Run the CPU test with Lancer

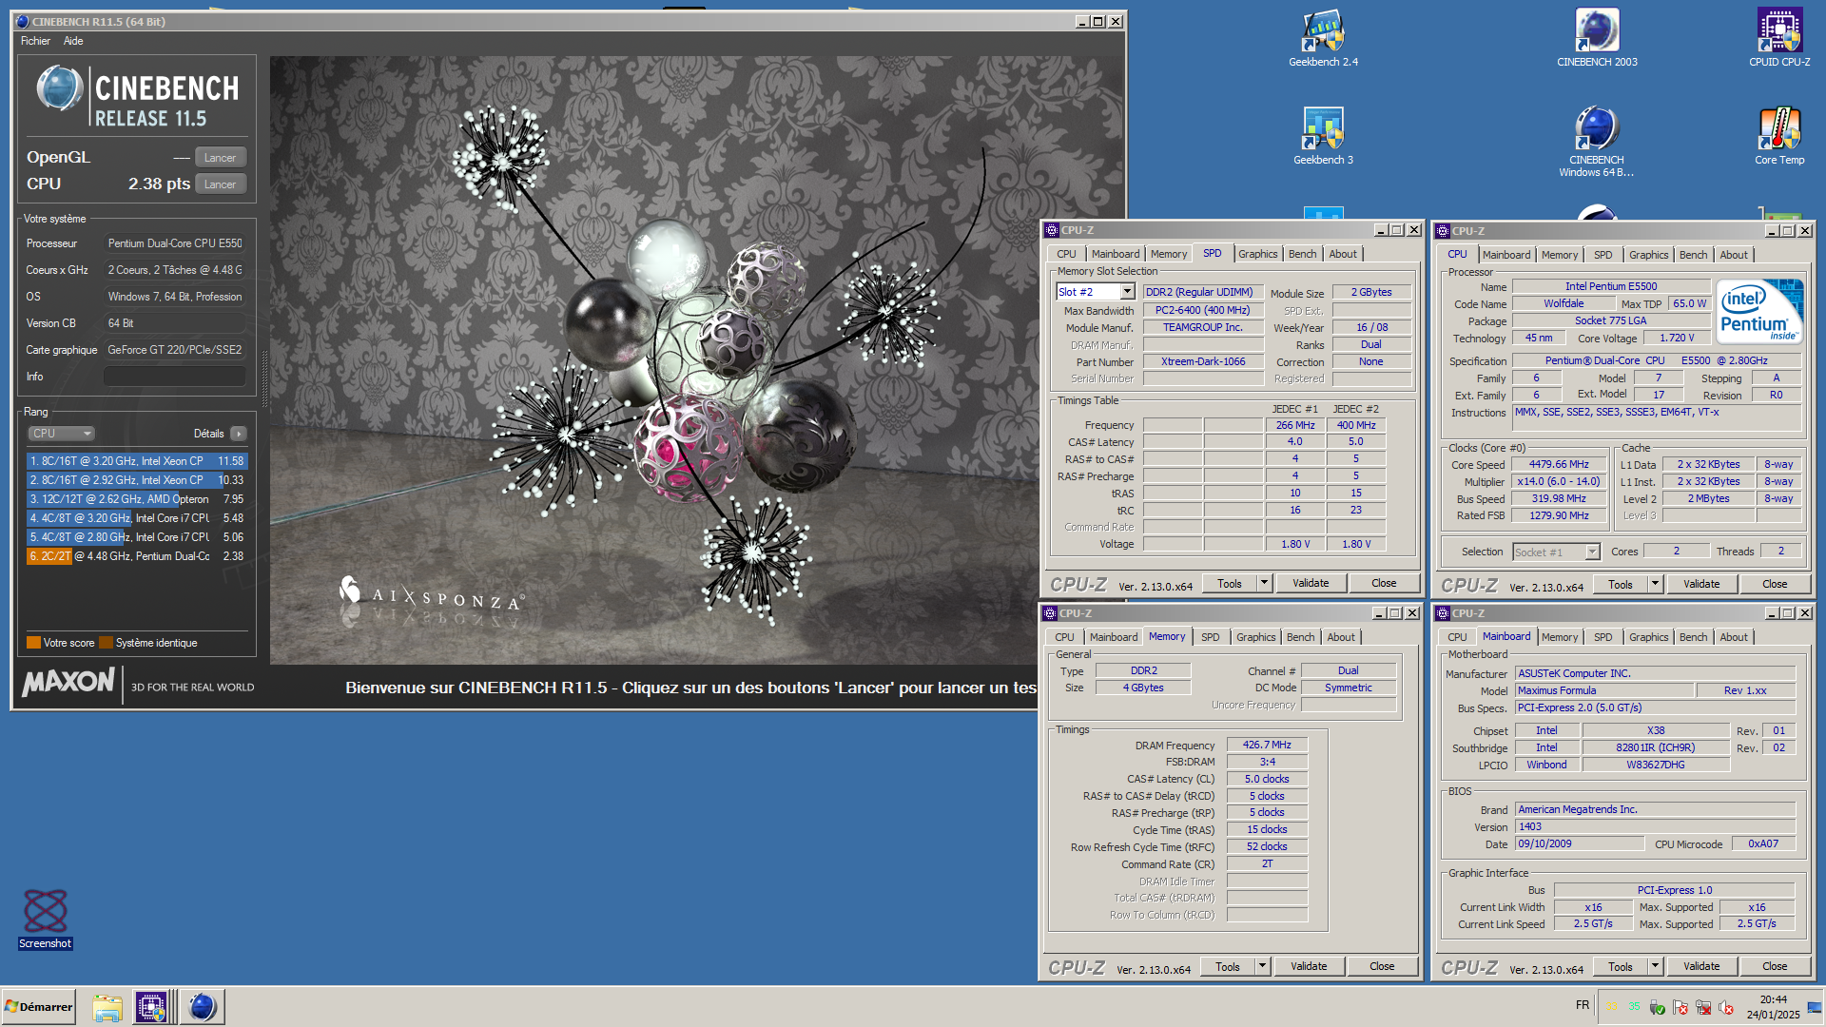click(x=220, y=184)
